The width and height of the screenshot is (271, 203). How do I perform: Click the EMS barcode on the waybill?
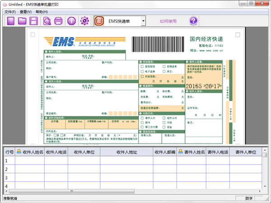(x=158, y=44)
